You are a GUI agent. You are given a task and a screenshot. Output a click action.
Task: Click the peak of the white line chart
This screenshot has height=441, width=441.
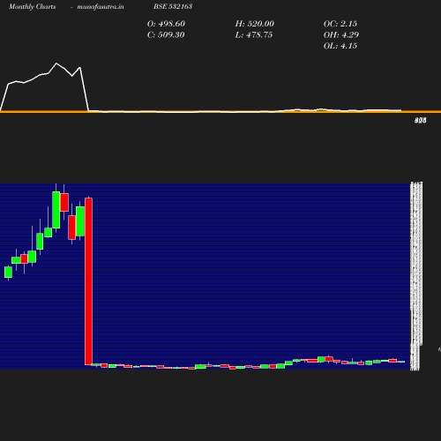(56, 64)
